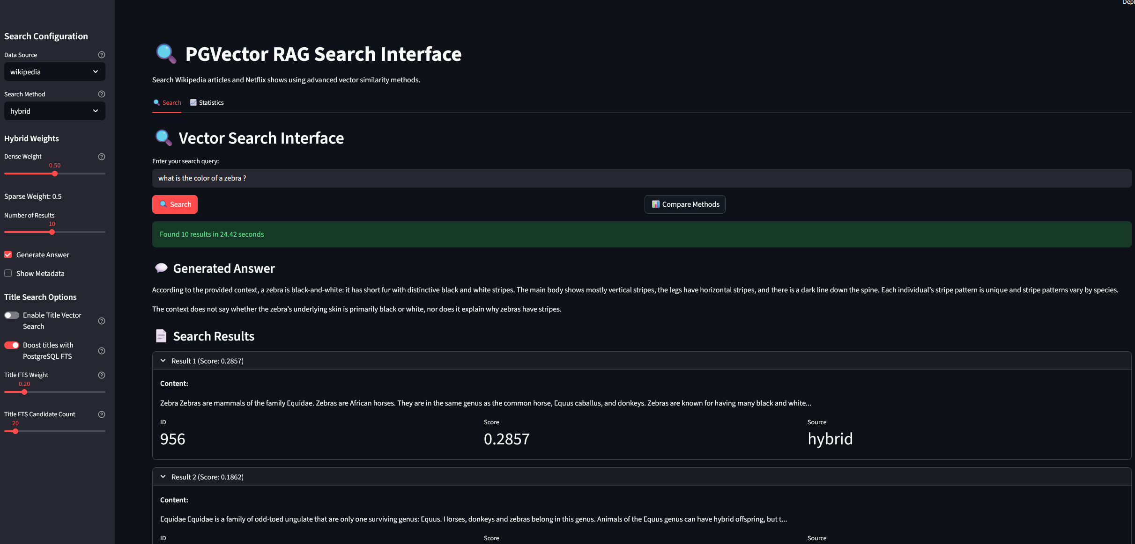Collapse the Result 1 expander

[163, 361]
